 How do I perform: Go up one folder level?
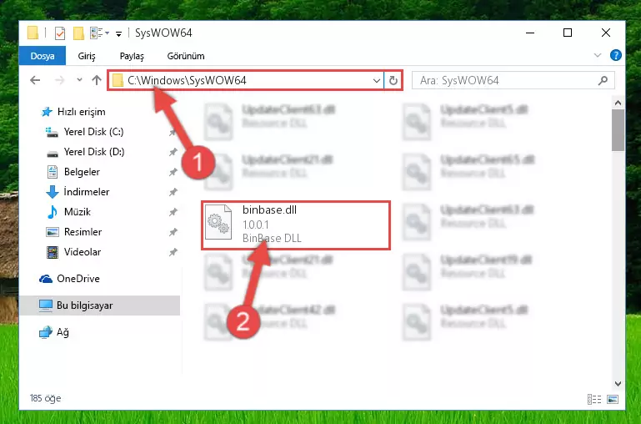97,80
